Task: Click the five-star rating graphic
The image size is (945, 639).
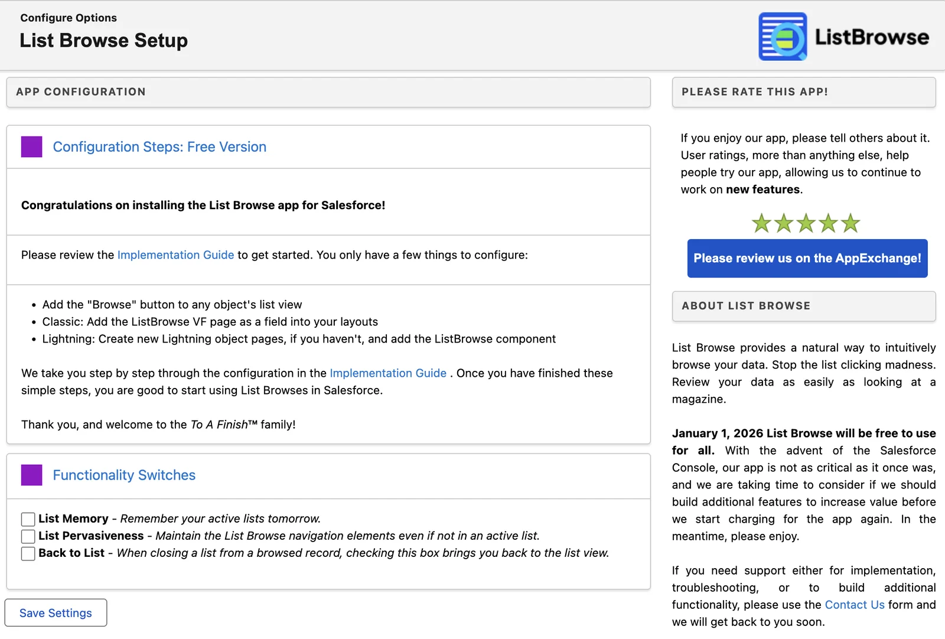Action: pos(806,223)
